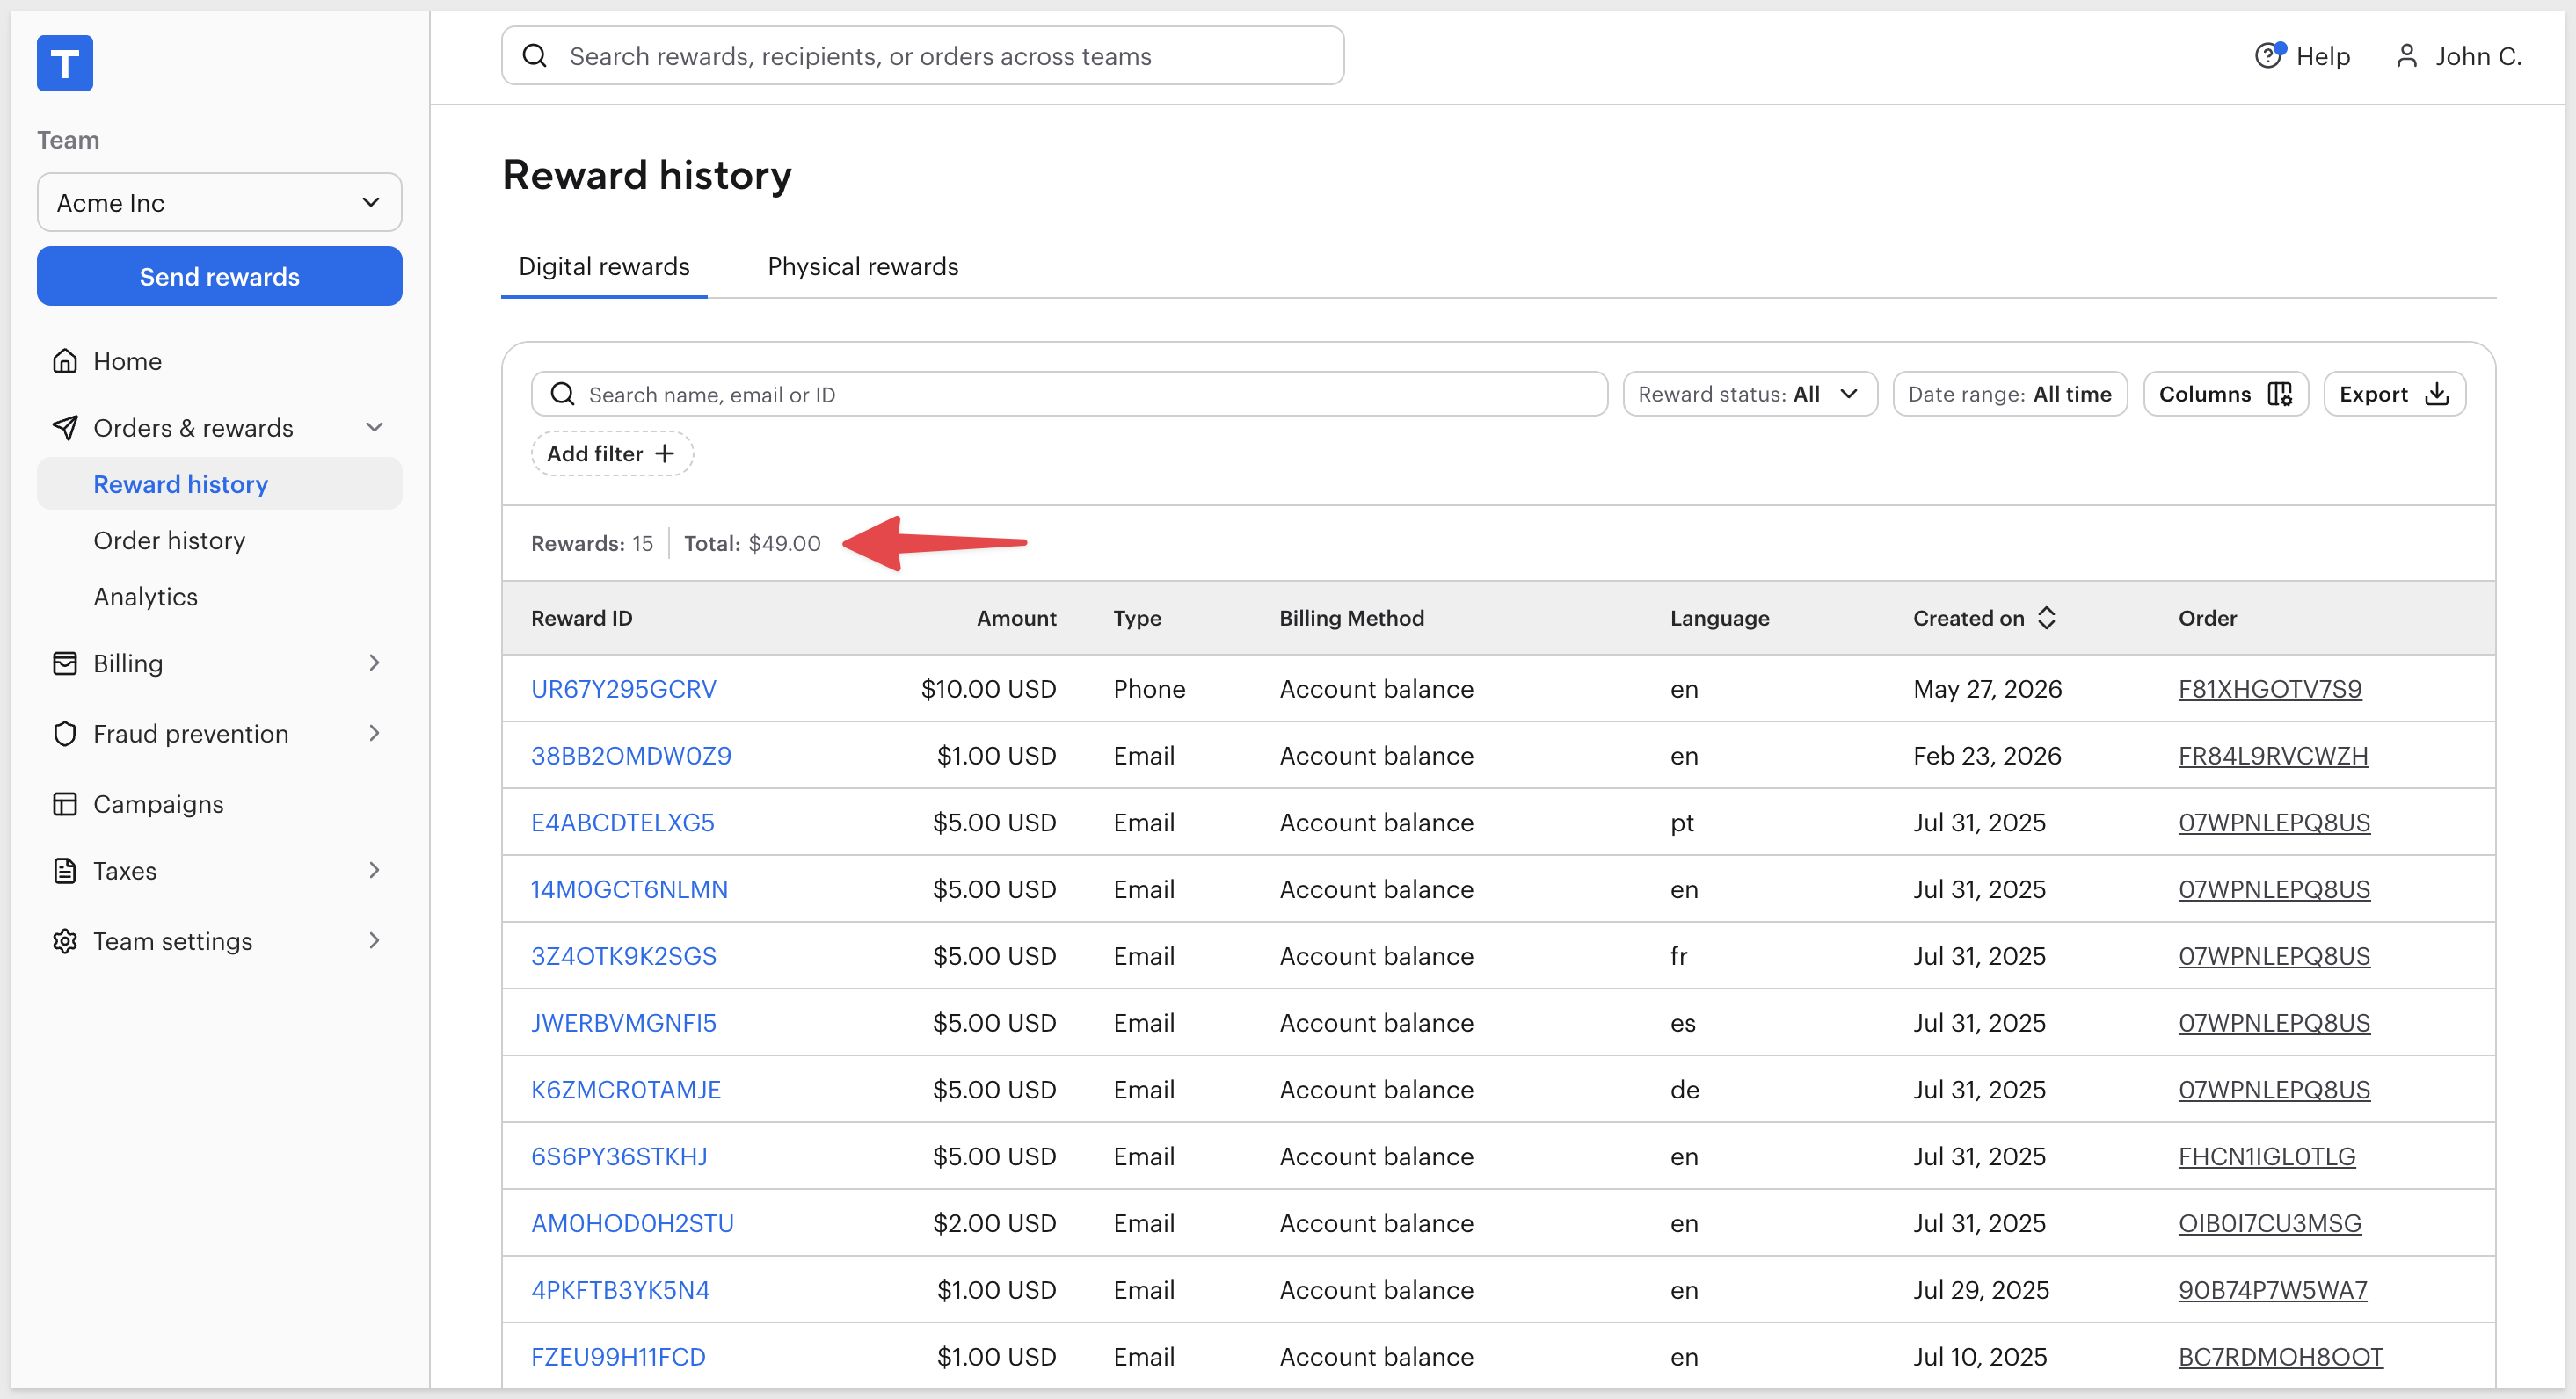Click the plus icon on Add filter

665,453
